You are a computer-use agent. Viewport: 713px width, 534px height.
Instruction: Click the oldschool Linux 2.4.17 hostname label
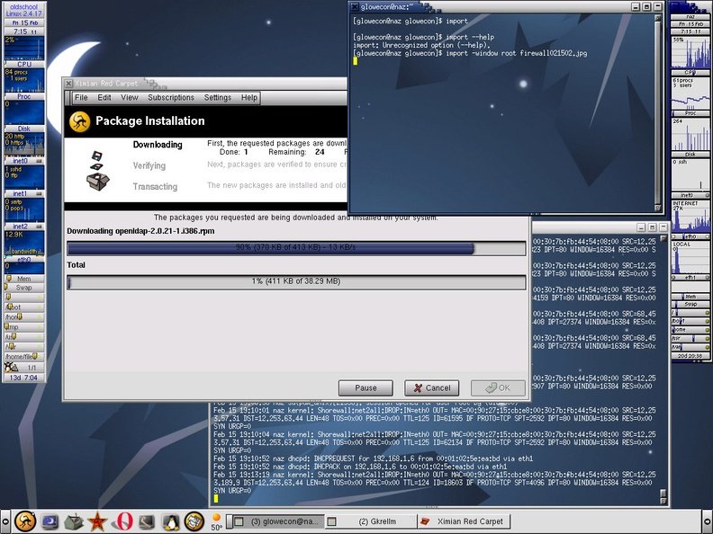[24, 11]
